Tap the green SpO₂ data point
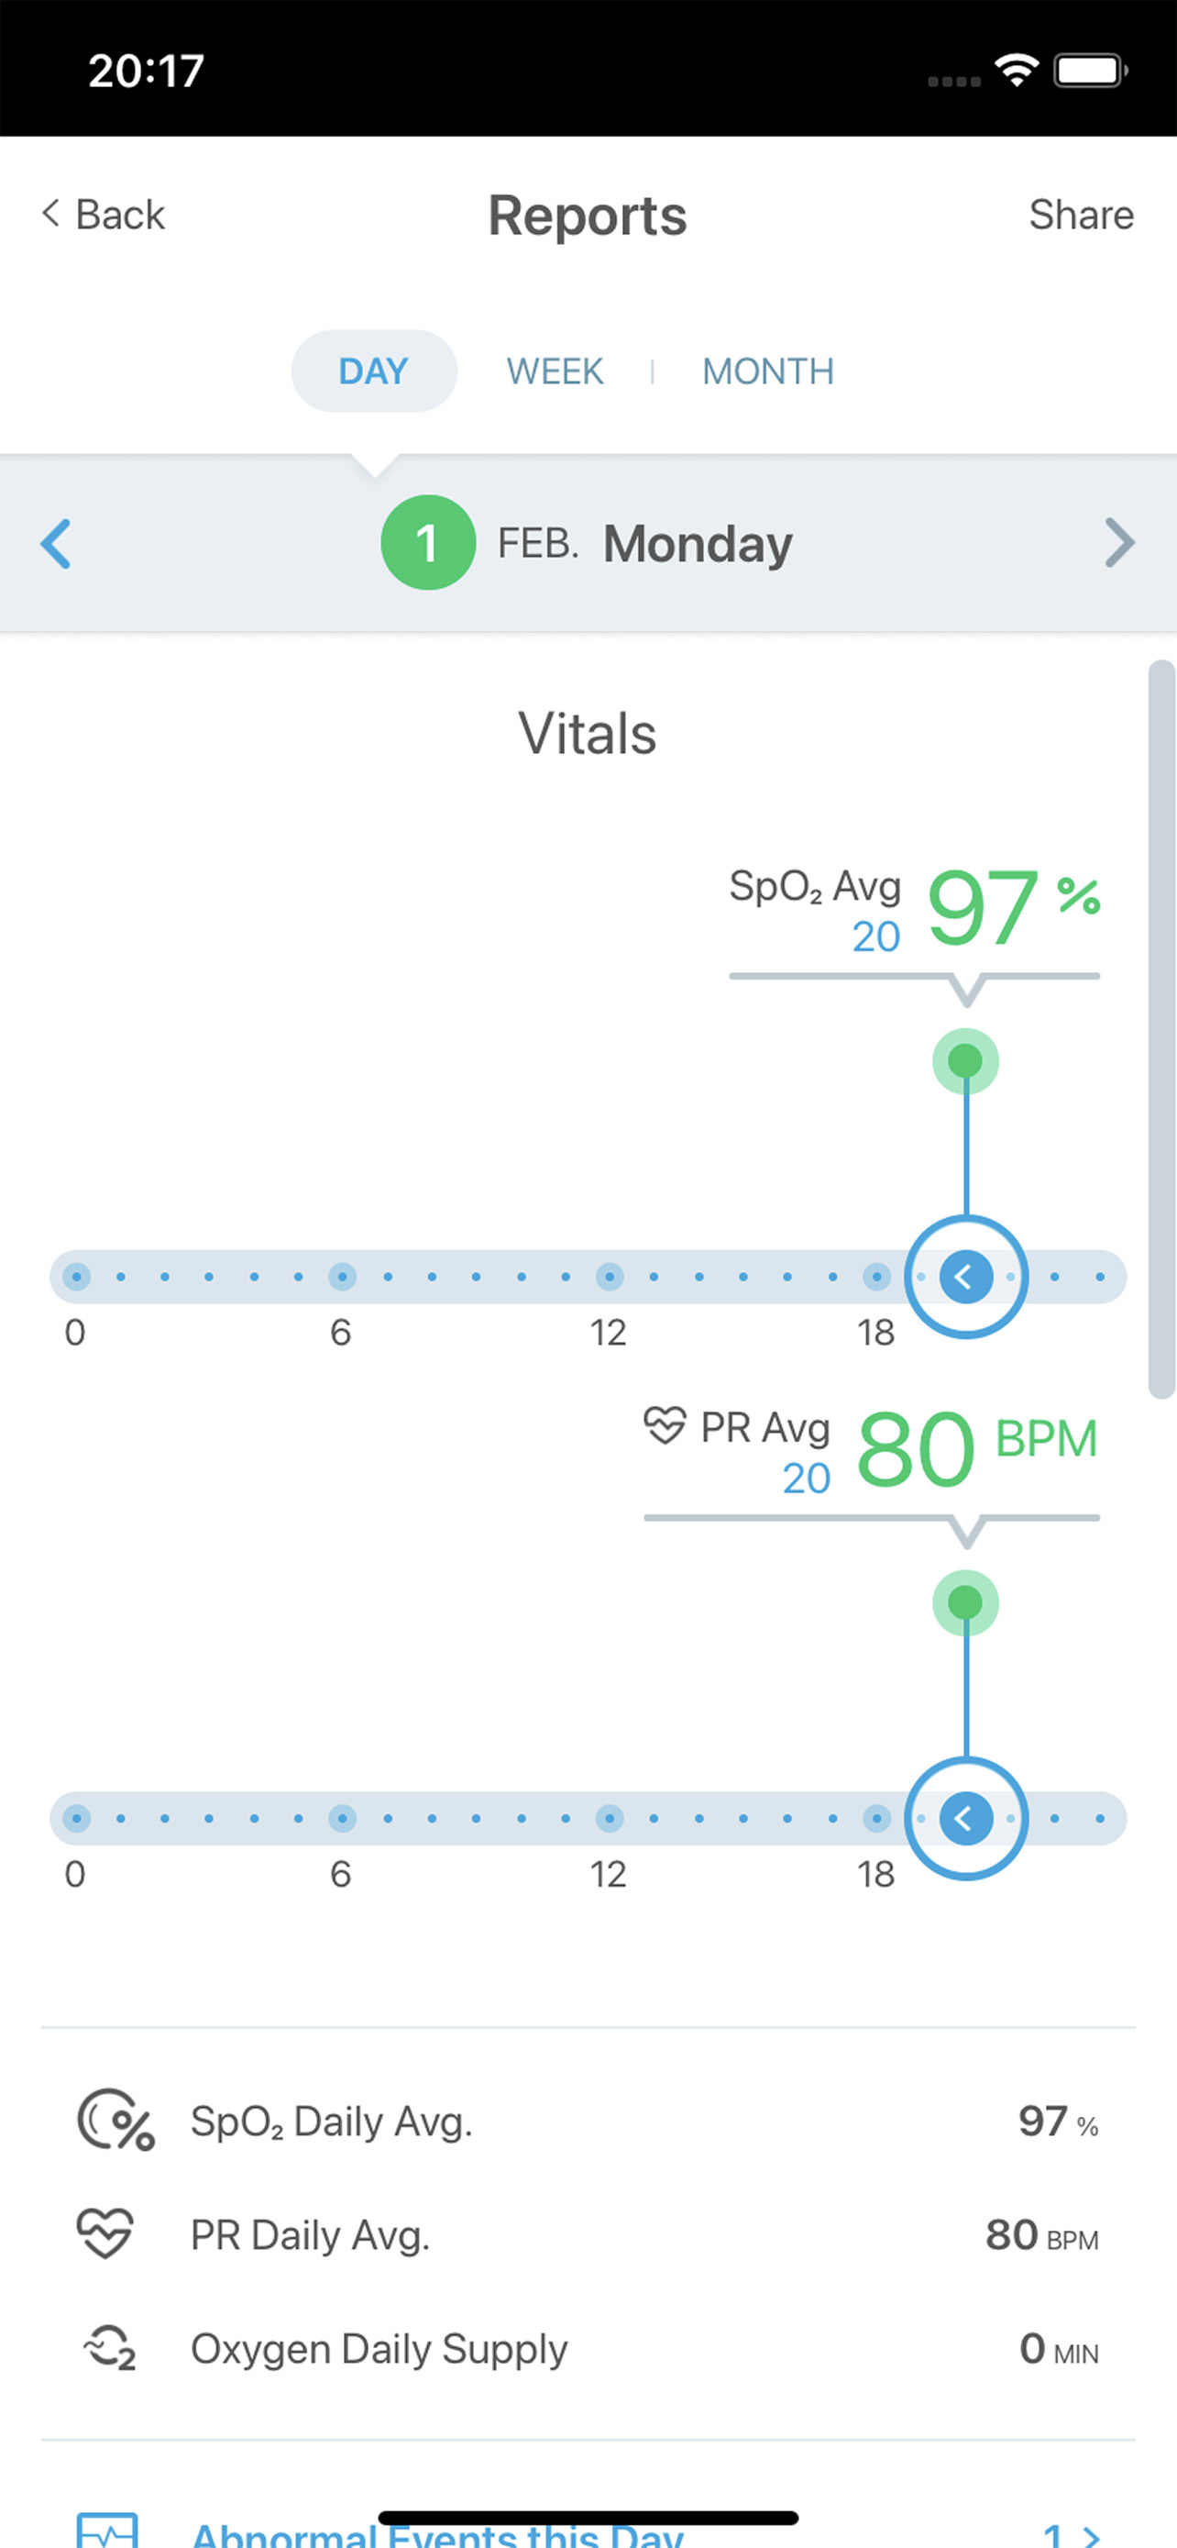This screenshot has height=2548, width=1177. click(x=965, y=1061)
